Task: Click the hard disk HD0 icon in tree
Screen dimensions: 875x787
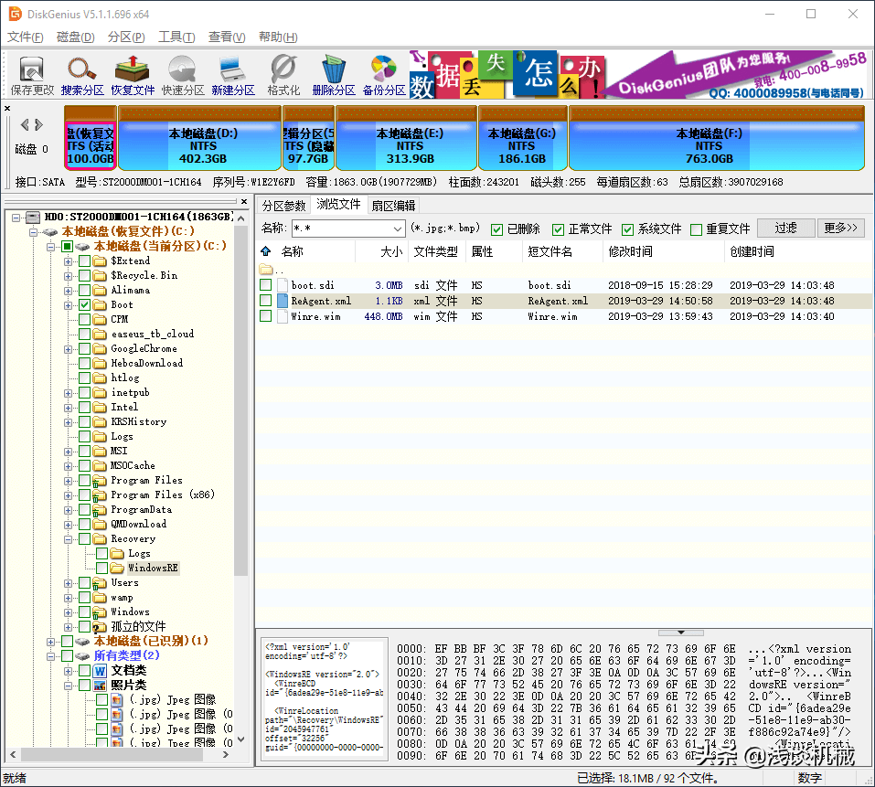Action: point(34,217)
